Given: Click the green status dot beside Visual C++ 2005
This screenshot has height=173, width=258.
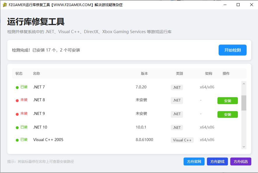Looking at the screenshot, I should point(17,140).
